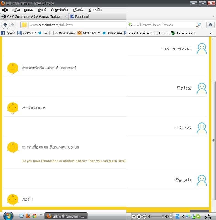Open the PT-TS bookmark

pos(161,33)
